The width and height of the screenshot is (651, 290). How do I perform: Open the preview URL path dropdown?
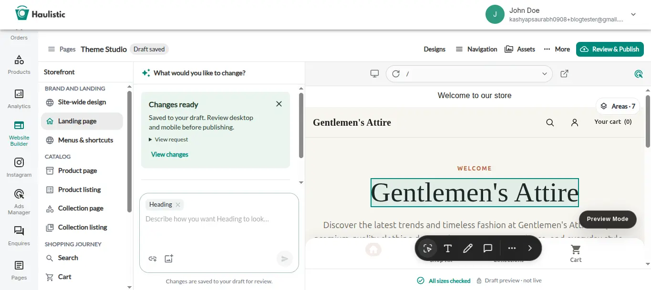tap(545, 74)
